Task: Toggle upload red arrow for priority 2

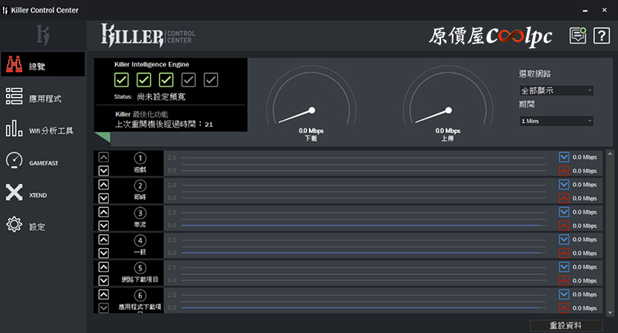Action: [564, 199]
